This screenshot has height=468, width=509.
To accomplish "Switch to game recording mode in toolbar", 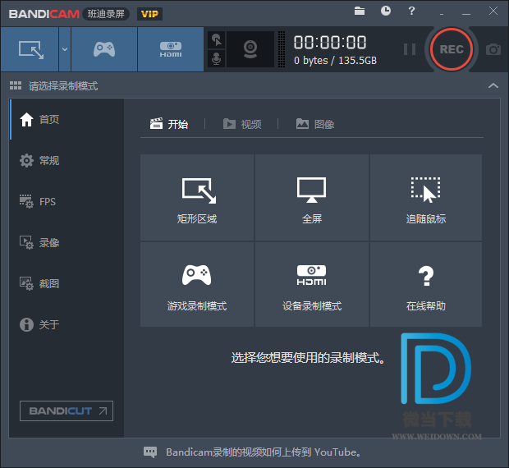I will (x=104, y=49).
